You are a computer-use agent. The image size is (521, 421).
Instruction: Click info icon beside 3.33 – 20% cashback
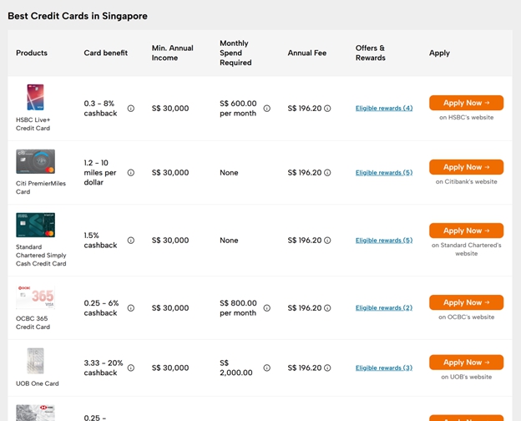coord(131,368)
